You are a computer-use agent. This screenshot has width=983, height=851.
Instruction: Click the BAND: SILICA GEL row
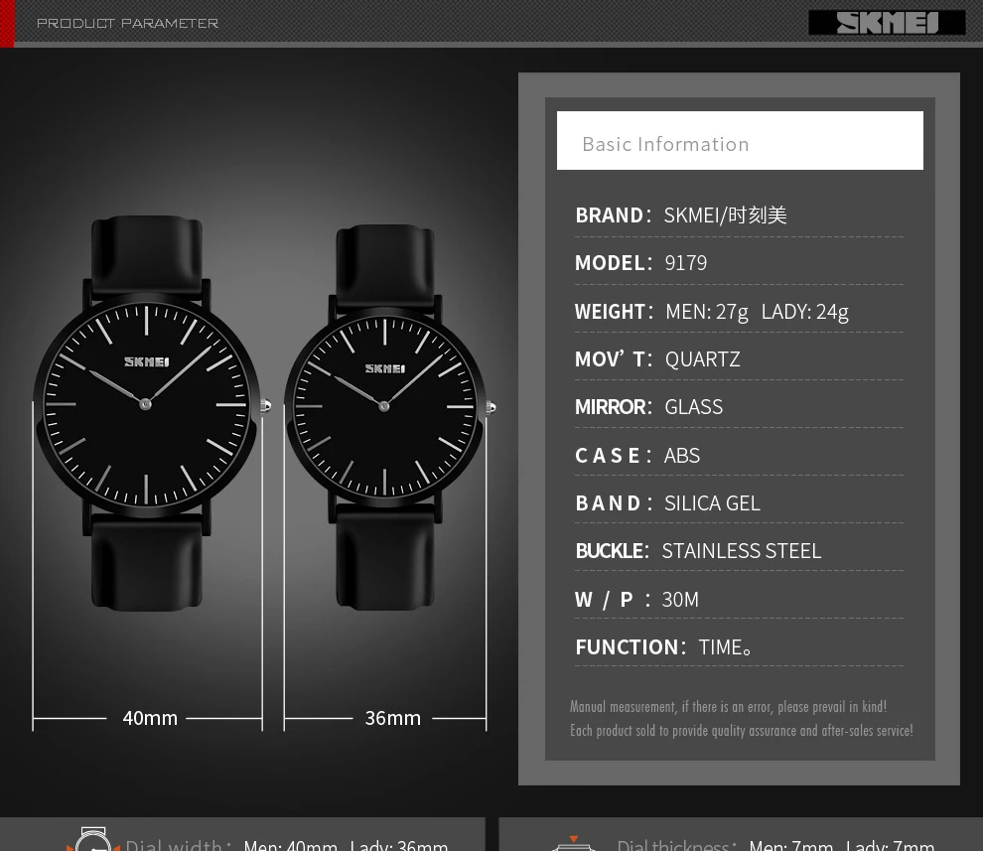tap(739, 502)
